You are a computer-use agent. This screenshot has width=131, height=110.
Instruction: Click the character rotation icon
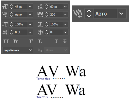pyautogui.click(x=40, y=32)
